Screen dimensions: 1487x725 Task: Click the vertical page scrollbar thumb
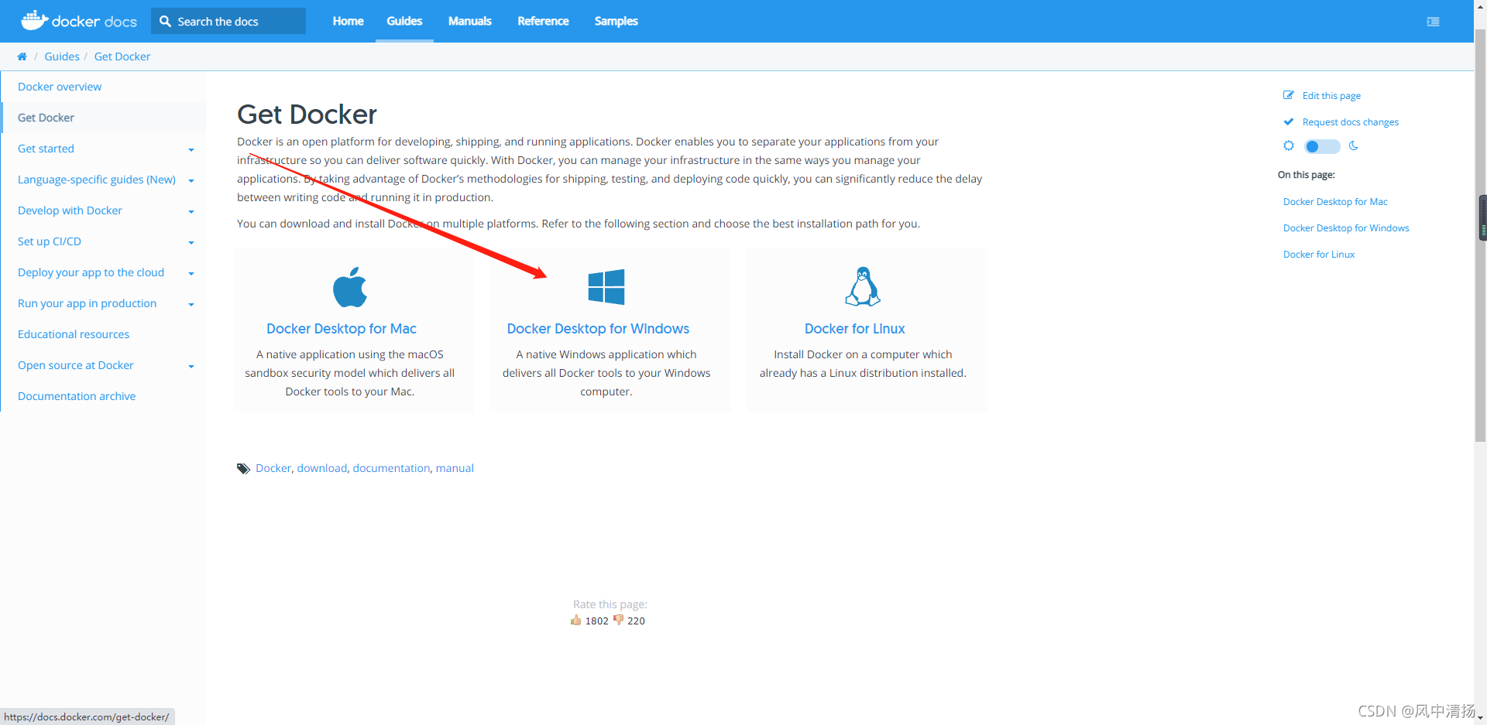[x=1480, y=236]
